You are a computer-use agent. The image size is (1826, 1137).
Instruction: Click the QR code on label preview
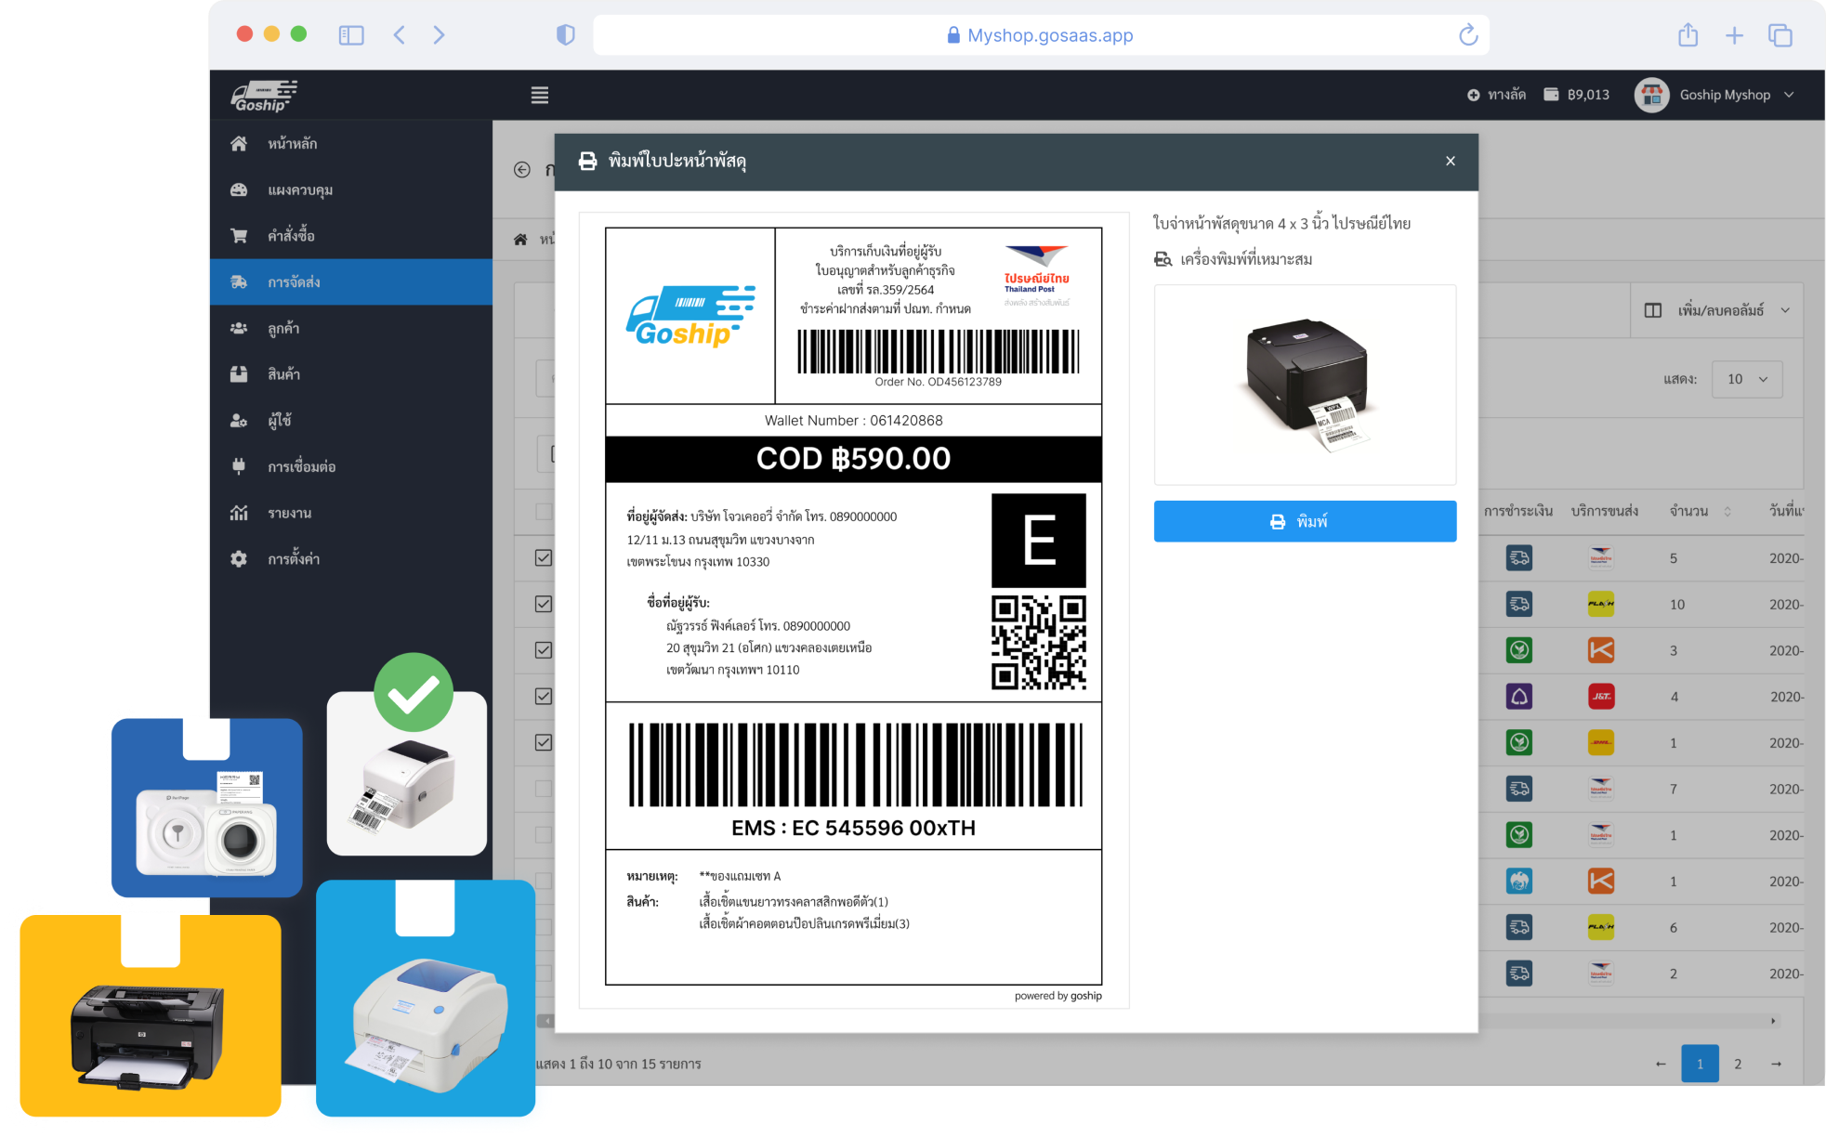(x=1039, y=643)
